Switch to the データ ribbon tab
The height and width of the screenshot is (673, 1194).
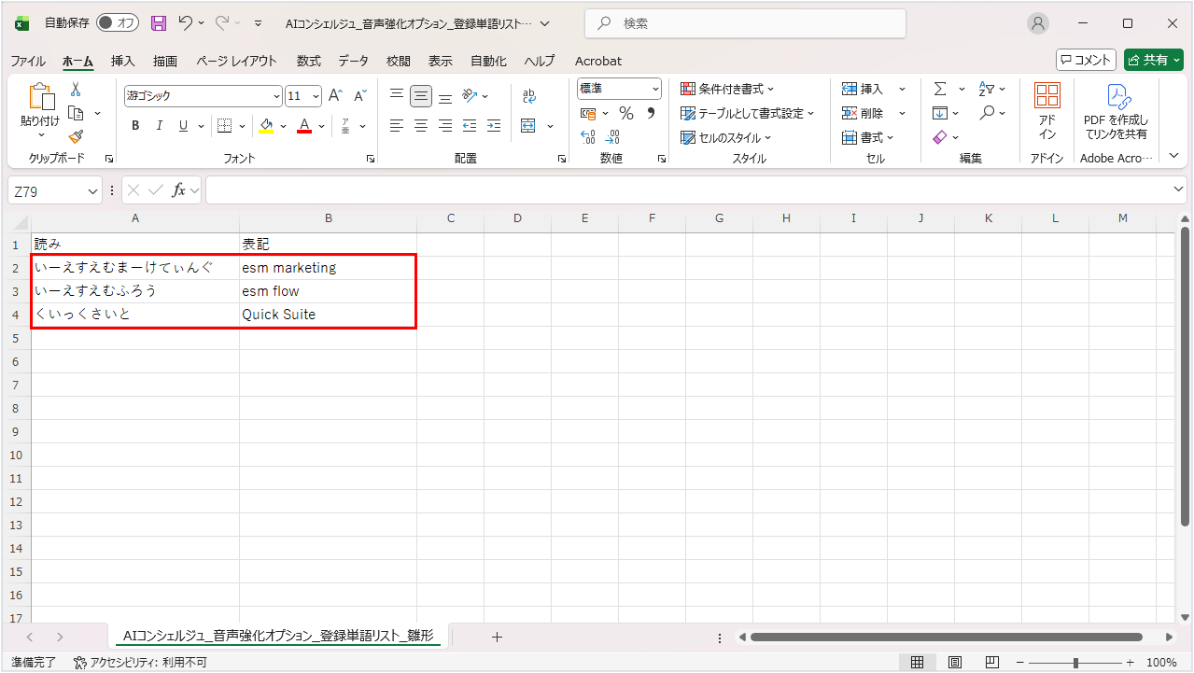click(353, 61)
